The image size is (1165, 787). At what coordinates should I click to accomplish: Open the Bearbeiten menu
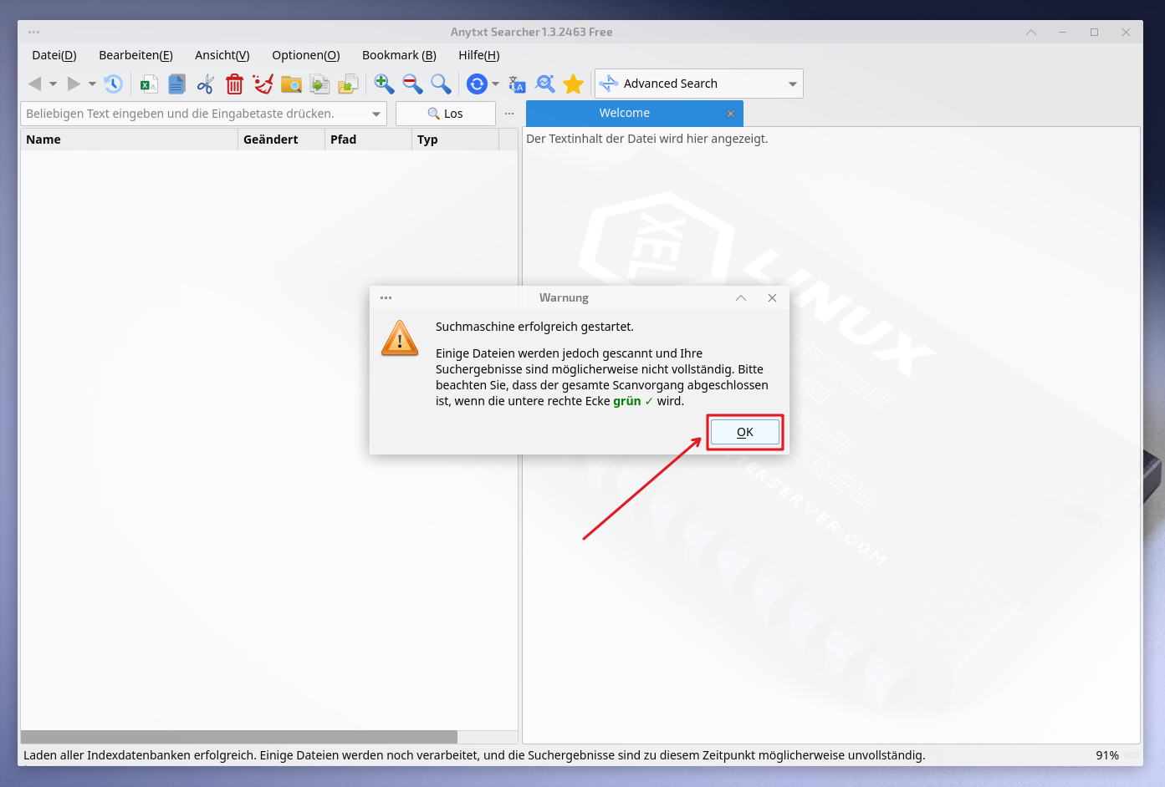pyautogui.click(x=135, y=55)
